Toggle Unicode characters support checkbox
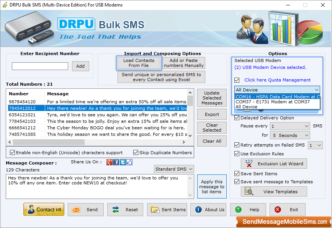The image size is (332, 228). click(x=13, y=153)
